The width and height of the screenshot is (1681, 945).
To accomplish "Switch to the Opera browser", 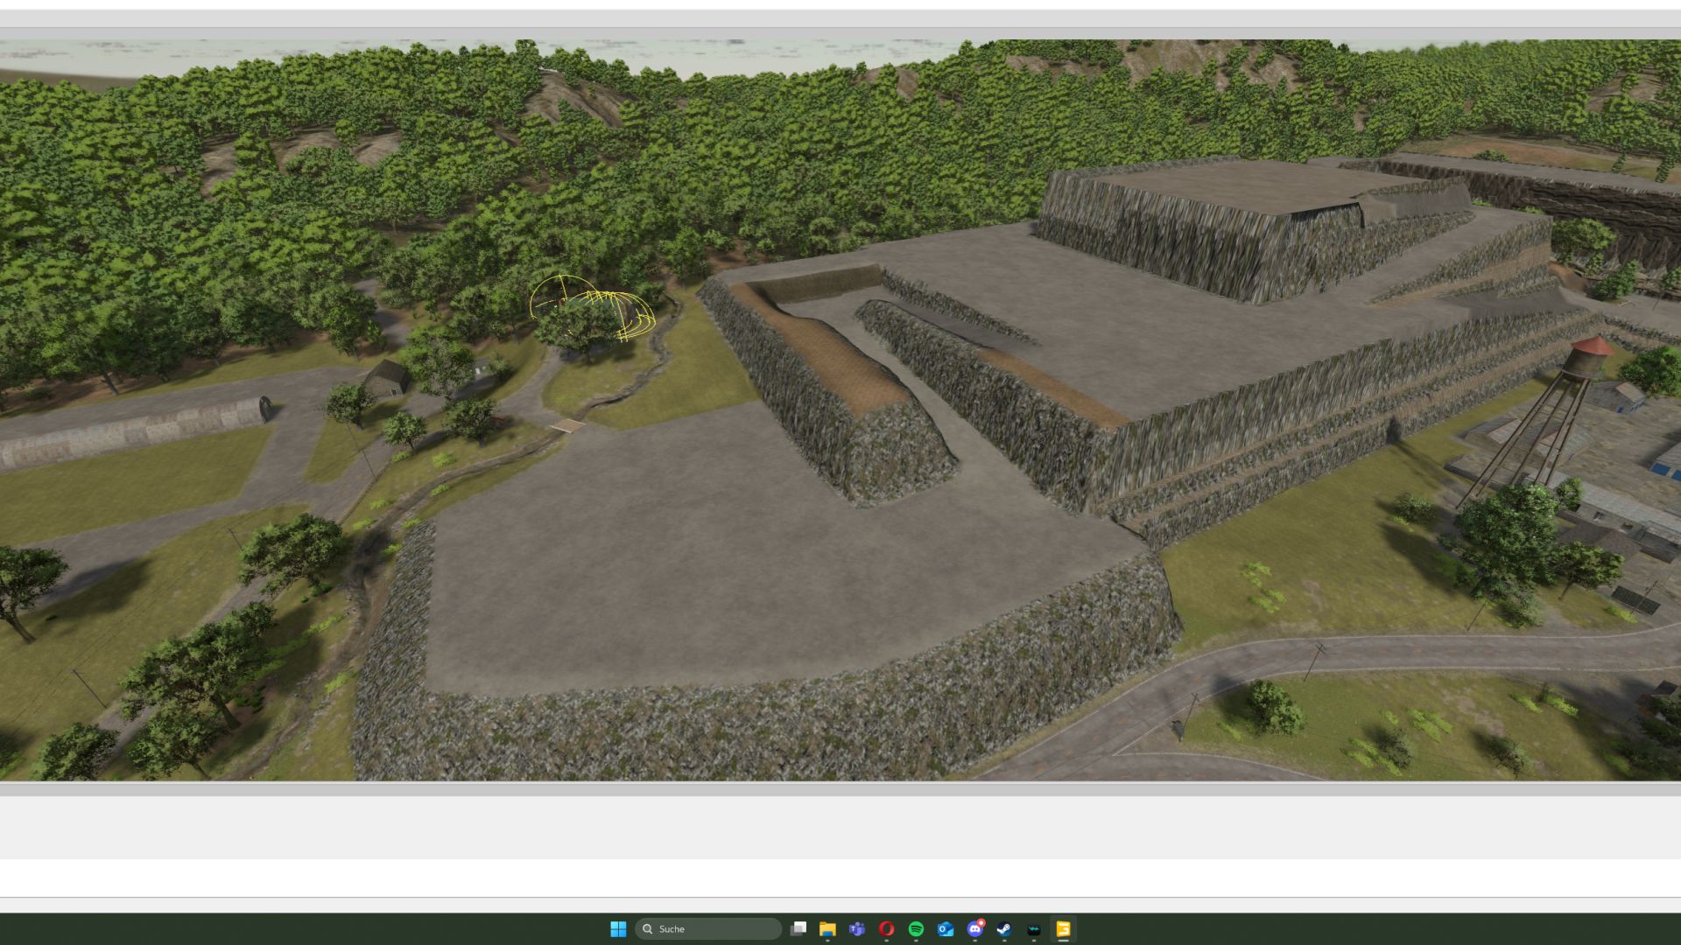I will [x=886, y=928].
